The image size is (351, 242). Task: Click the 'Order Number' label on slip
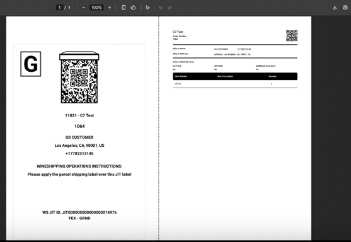click(x=180, y=36)
